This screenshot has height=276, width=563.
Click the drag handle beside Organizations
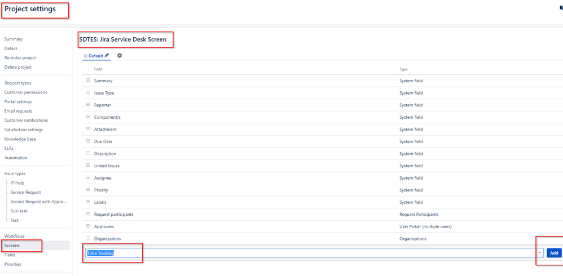click(88, 238)
